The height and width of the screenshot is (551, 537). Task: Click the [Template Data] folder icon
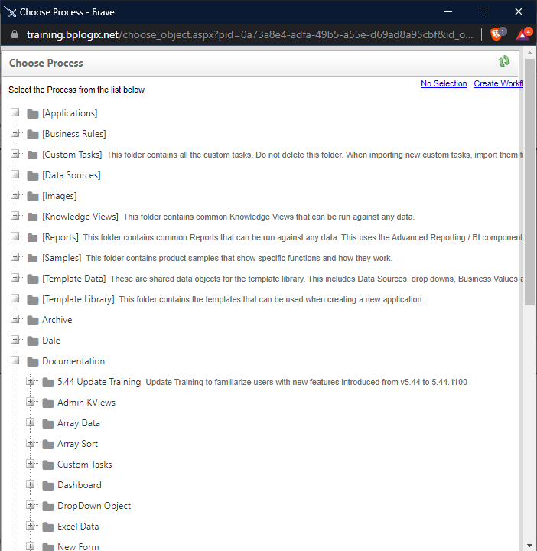pyautogui.click(x=33, y=279)
